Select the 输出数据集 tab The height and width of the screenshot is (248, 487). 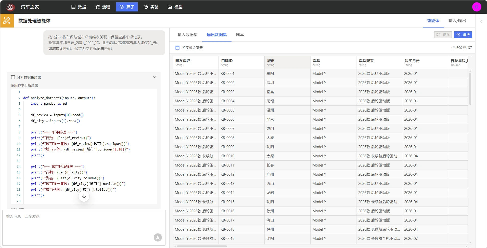pyautogui.click(x=217, y=35)
